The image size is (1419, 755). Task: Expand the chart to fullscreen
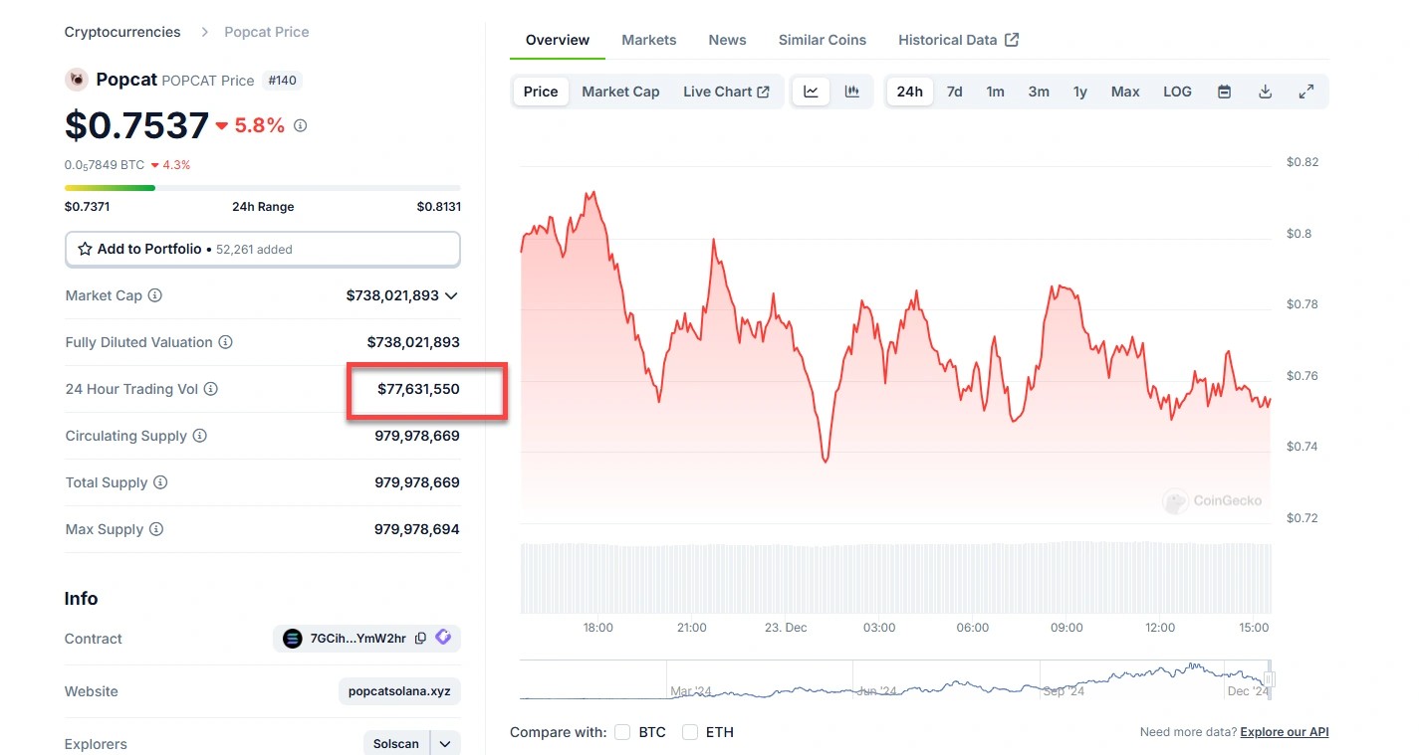[1305, 92]
